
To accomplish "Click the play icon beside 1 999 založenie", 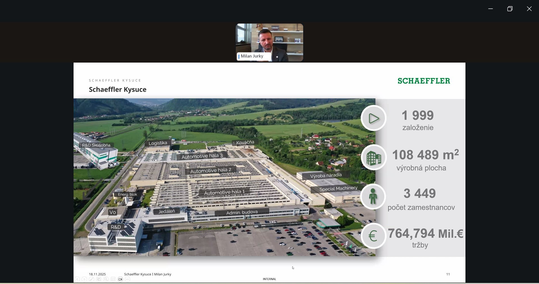I will [x=374, y=118].
